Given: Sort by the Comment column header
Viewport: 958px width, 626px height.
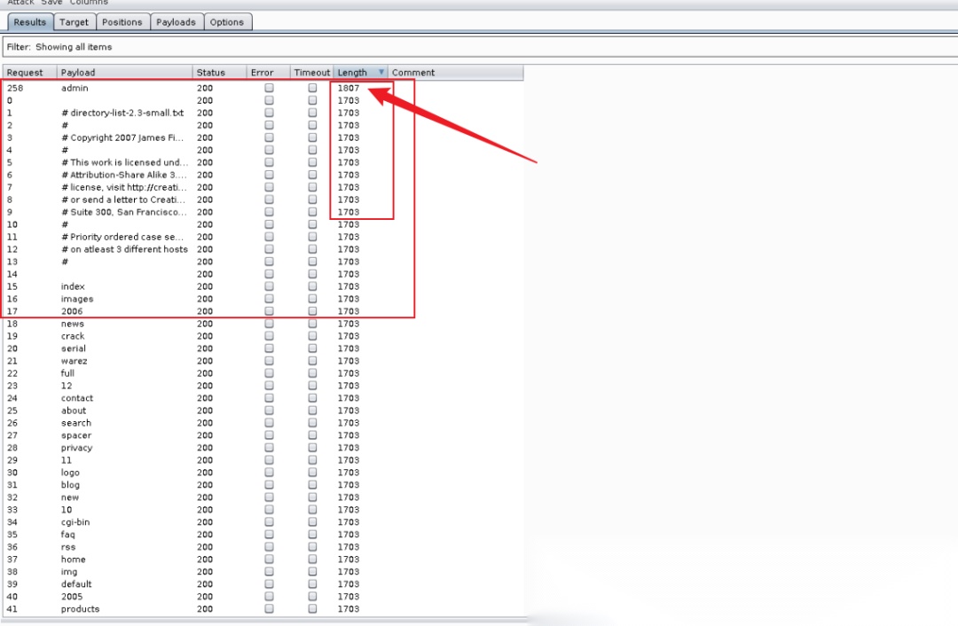Looking at the screenshot, I should [456, 72].
